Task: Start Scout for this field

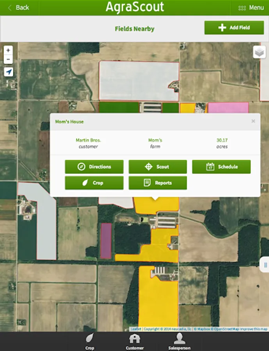Action: (158, 167)
